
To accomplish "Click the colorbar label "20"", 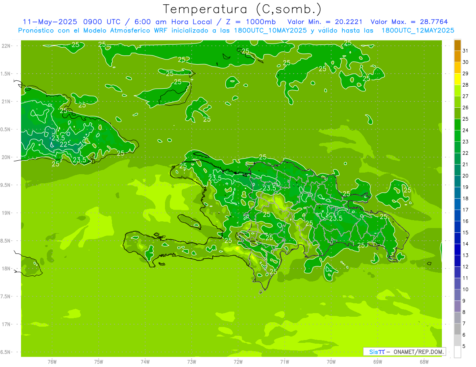I will 465,176.
